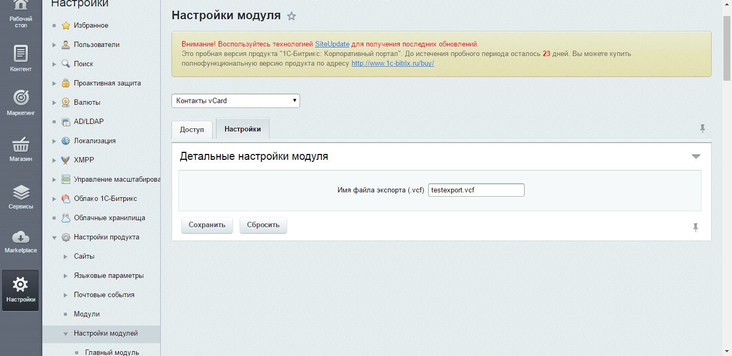Click the Сбросить button
Screen dimensions: 732x356
pyautogui.click(x=263, y=225)
